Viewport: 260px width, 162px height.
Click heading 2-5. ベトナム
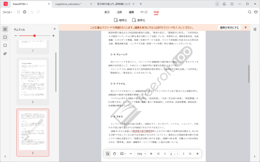[118, 84]
